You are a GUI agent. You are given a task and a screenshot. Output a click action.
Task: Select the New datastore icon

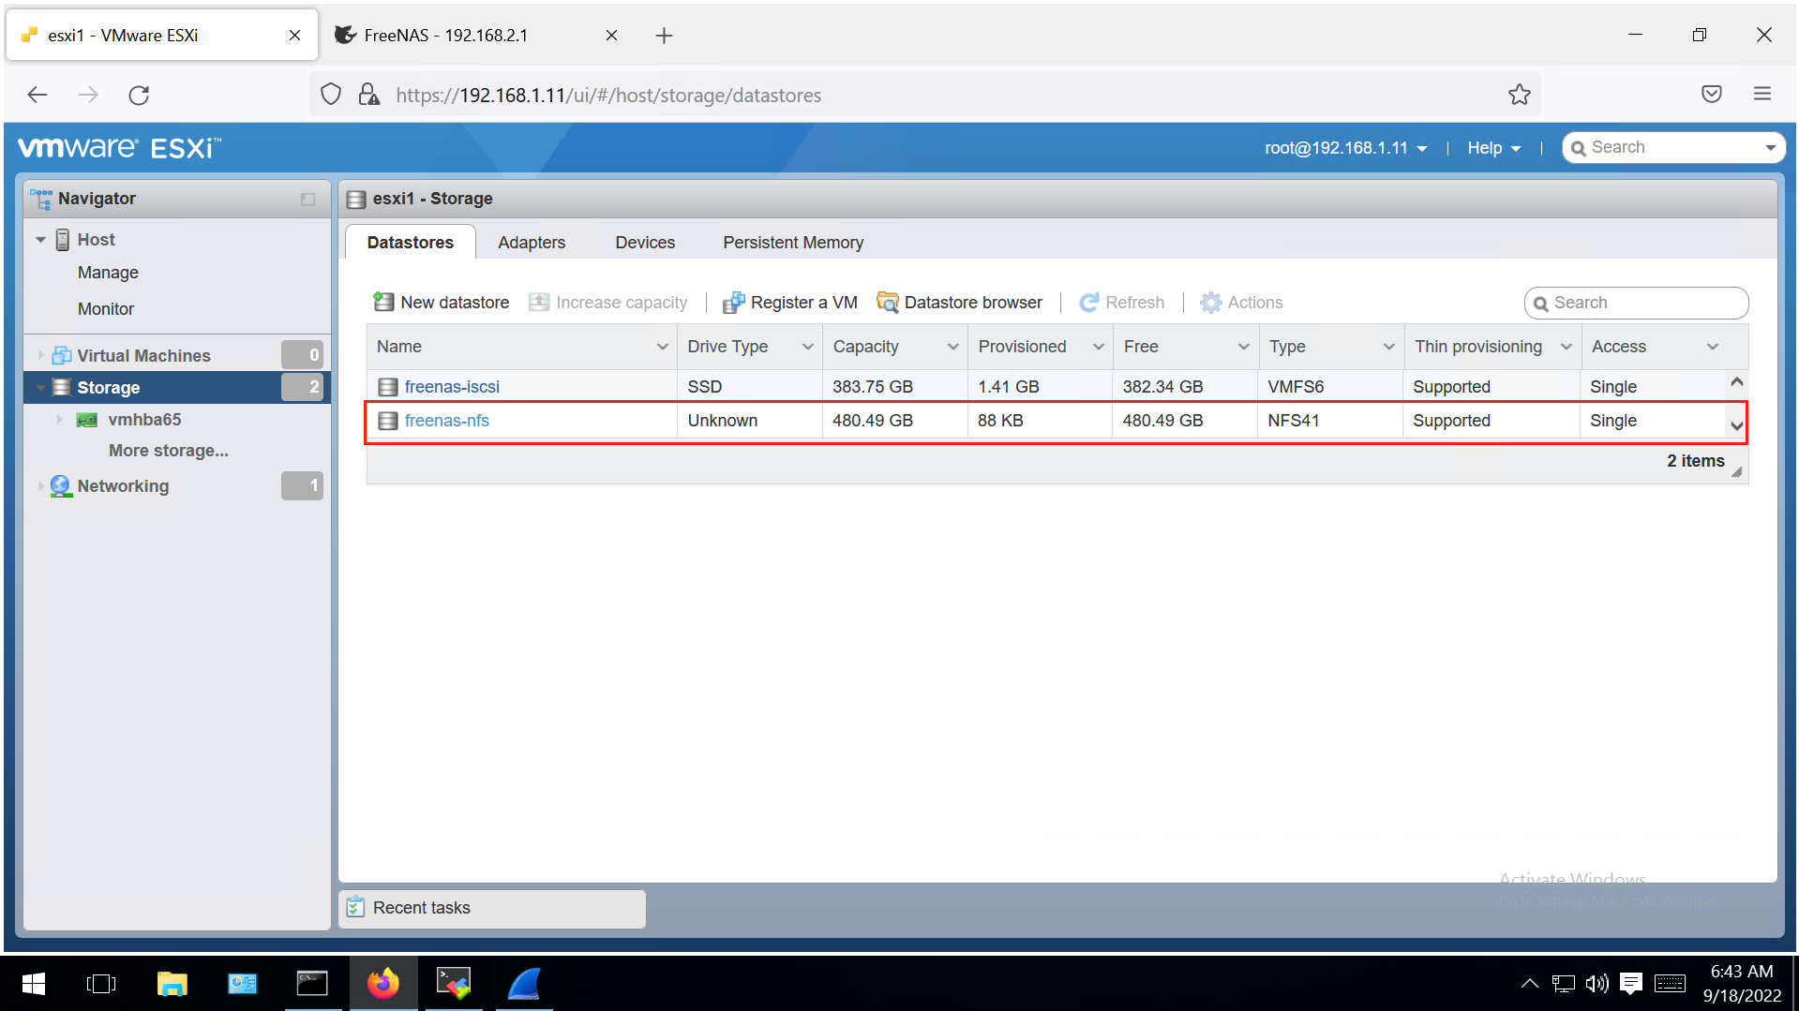point(383,302)
